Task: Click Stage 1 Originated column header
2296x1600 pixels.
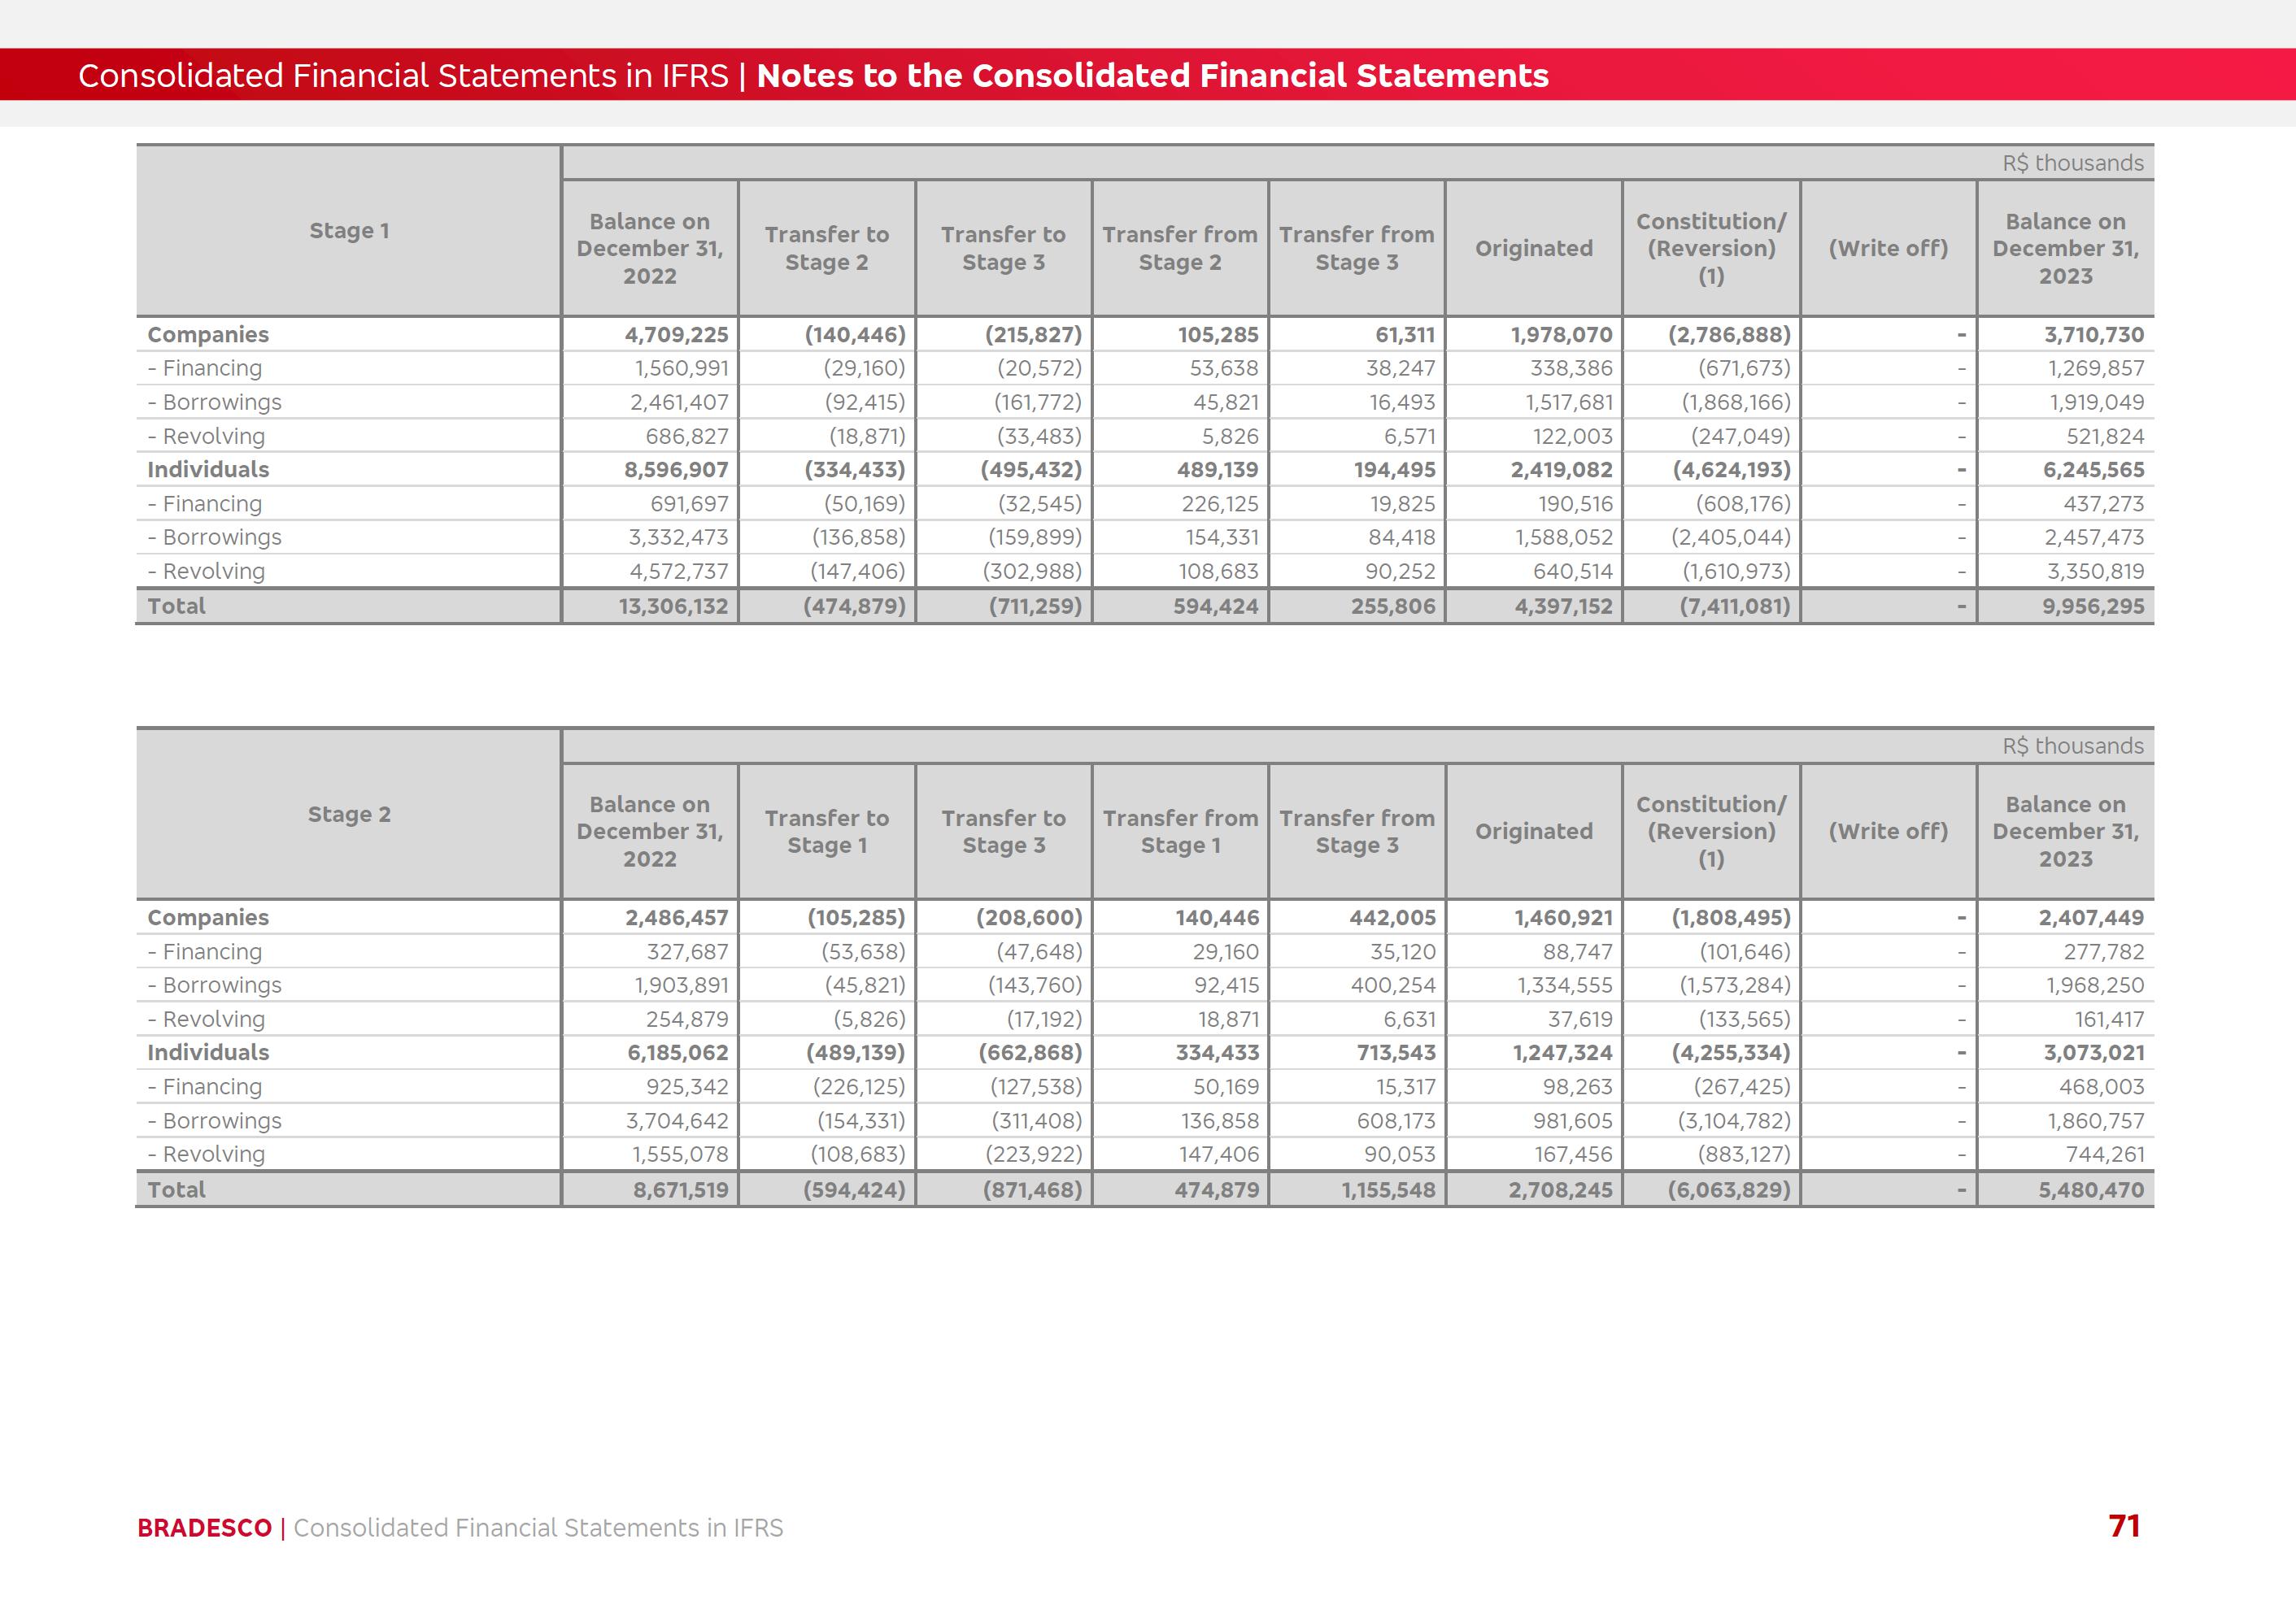Action: point(1533,249)
